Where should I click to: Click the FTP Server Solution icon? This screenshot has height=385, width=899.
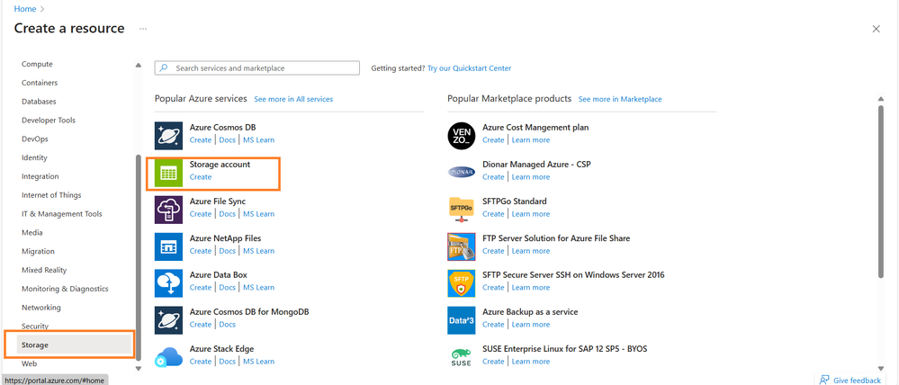(462, 246)
